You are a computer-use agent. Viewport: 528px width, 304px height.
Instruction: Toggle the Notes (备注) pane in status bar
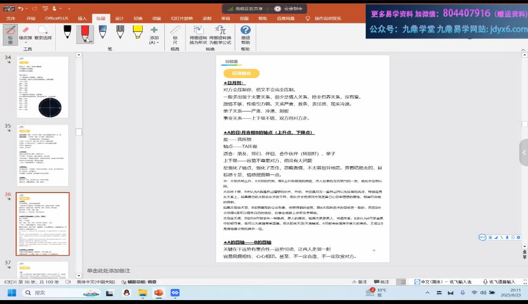[x=359, y=282]
